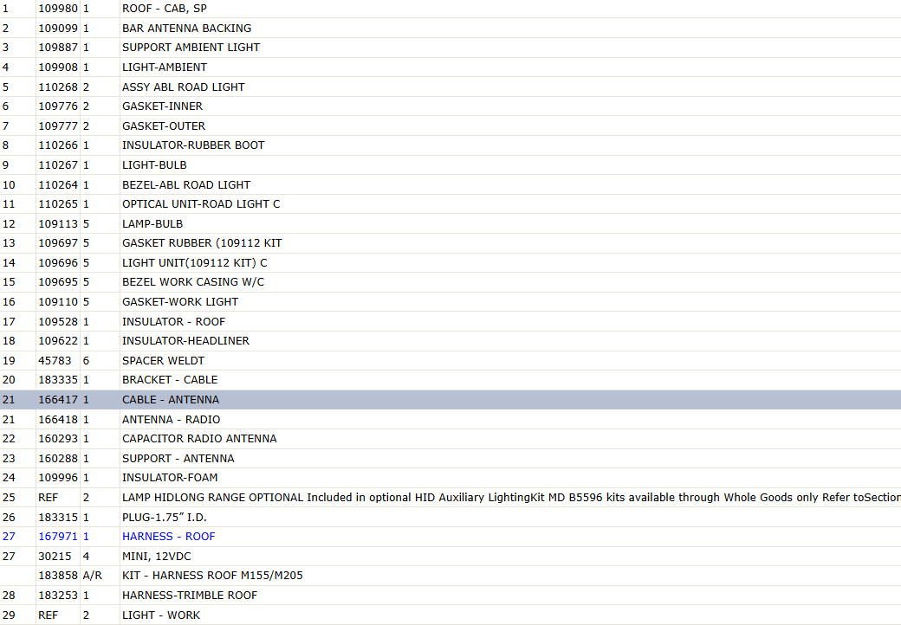Select part number 109696 LIGHT UNIT row
This screenshot has height=625, width=901.
pos(450,263)
